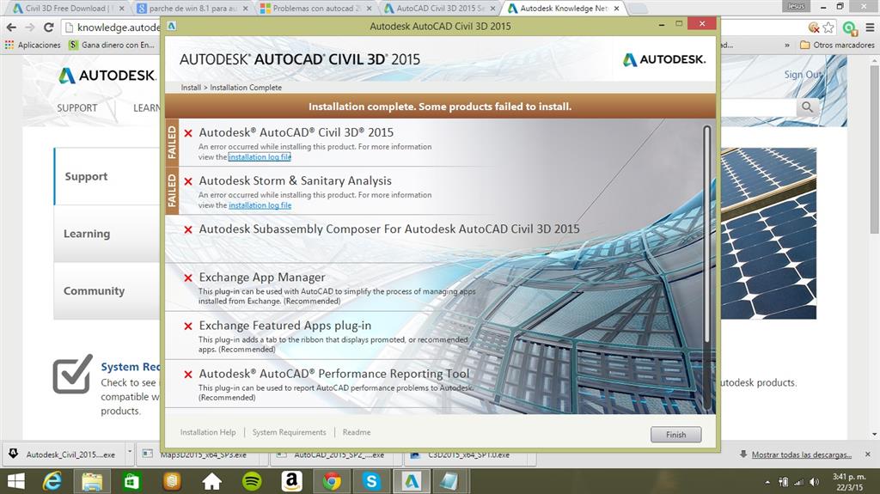Click the System Req heading link on webpage
The width and height of the screenshot is (880, 494).
pos(131,367)
